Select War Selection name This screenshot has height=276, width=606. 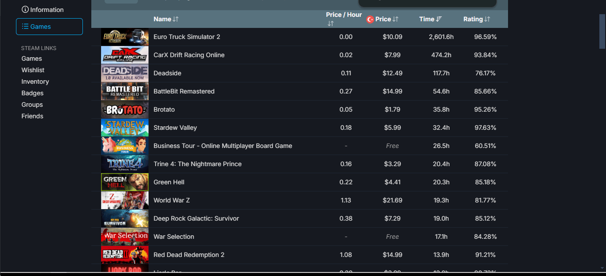174,237
